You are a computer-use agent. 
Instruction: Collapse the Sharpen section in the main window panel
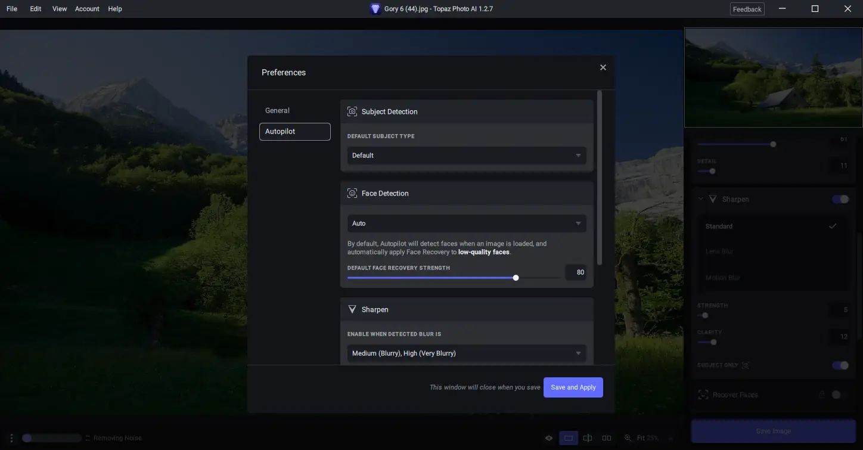[701, 199]
